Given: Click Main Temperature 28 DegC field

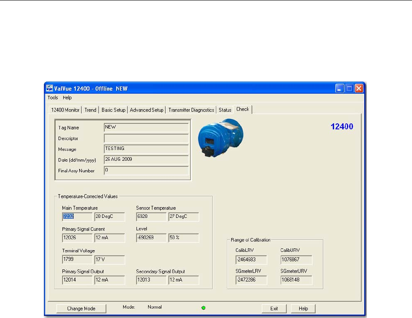Looking at the screenshot, I should pyautogui.click(x=110, y=217).
